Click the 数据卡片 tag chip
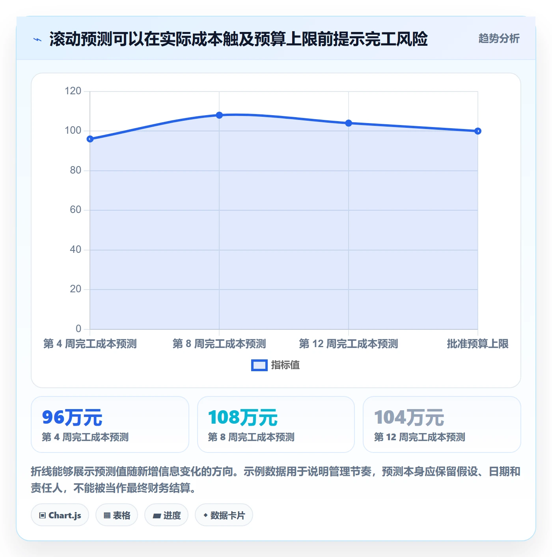The image size is (552, 557). [x=224, y=515]
